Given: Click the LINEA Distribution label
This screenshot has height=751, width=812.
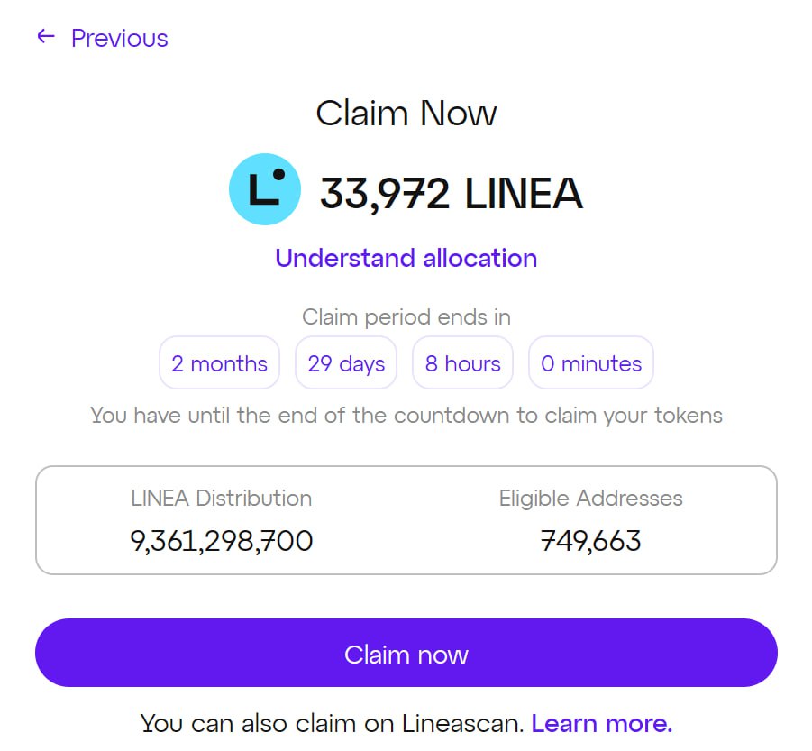Looking at the screenshot, I should (221, 499).
